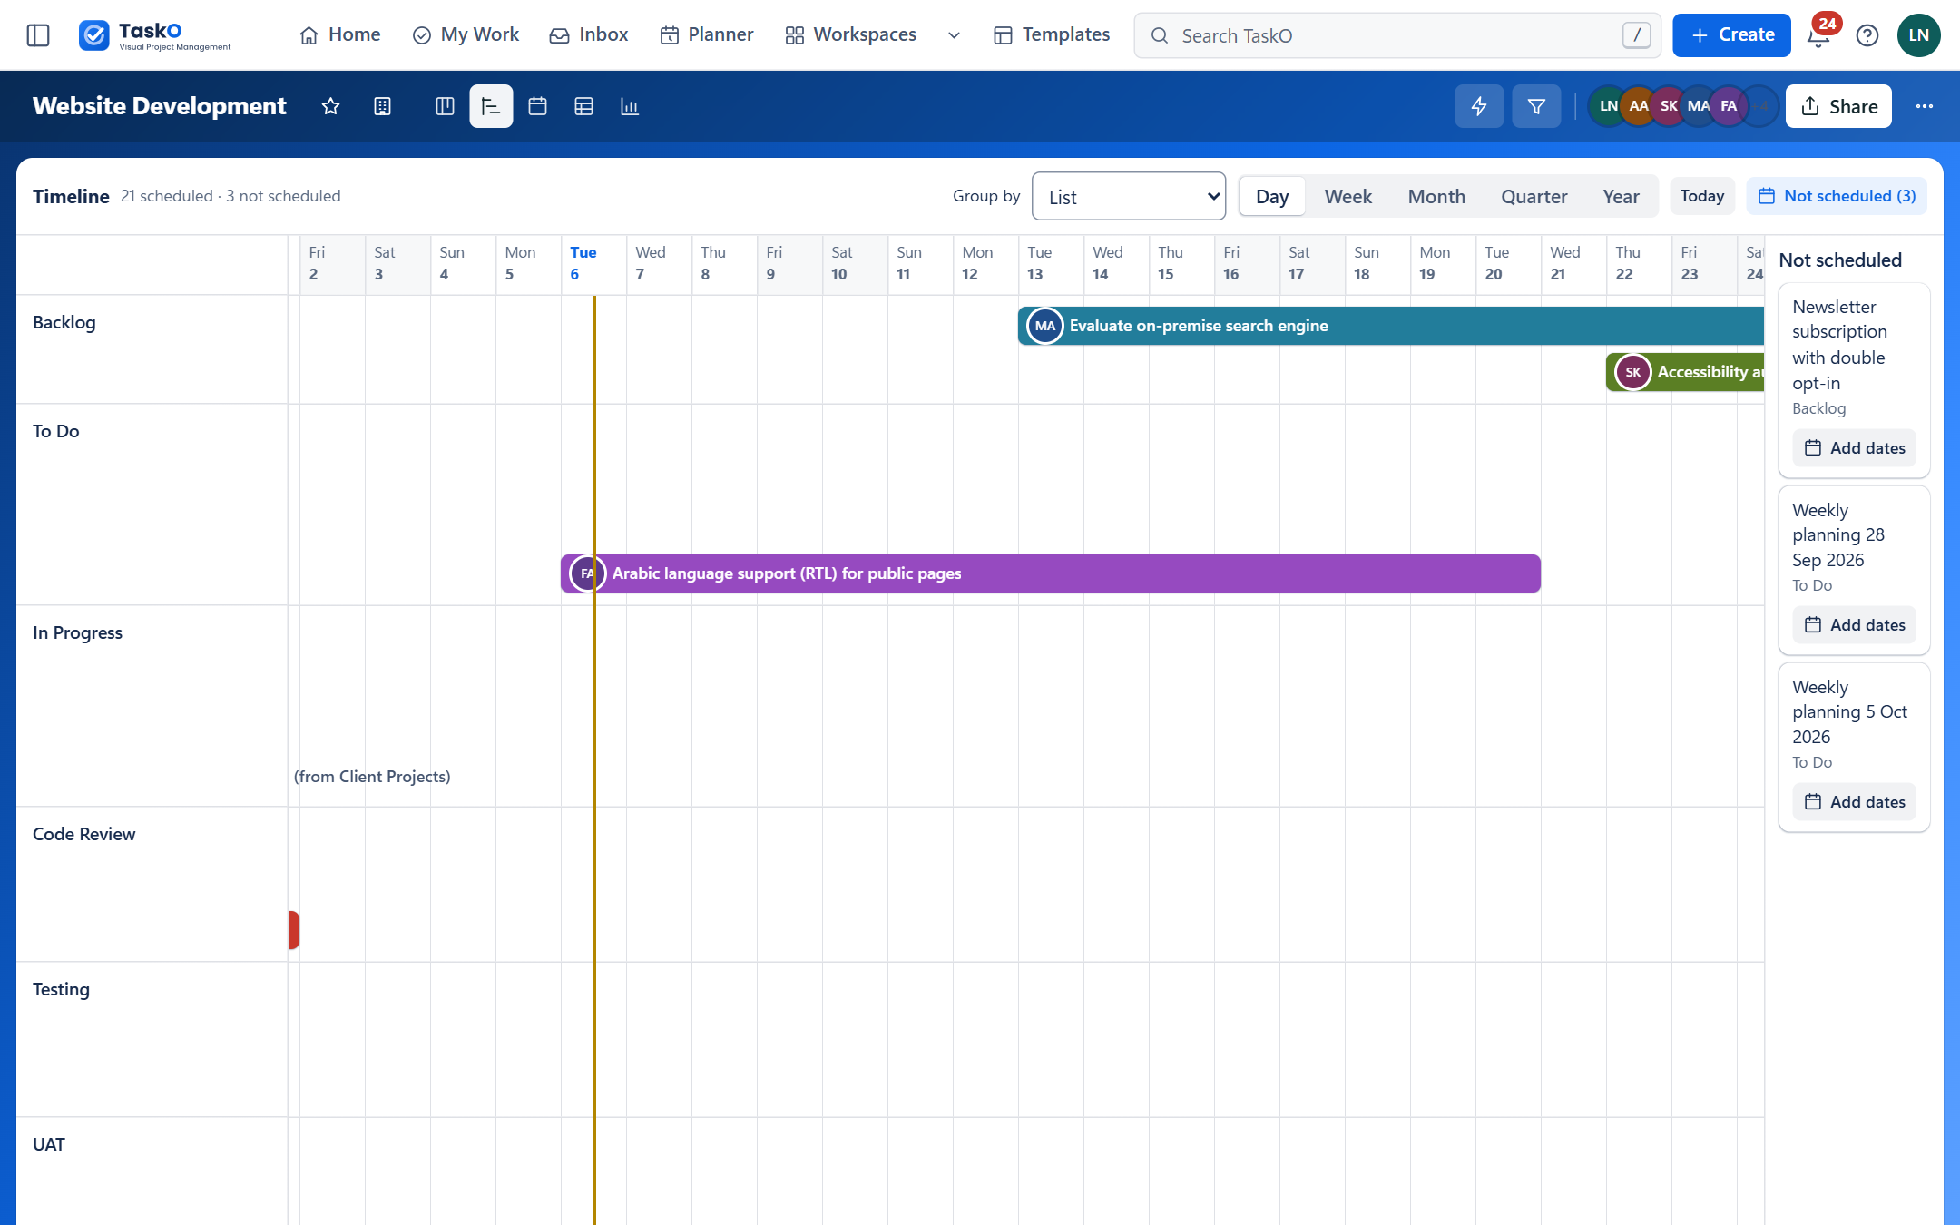This screenshot has width=1960, height=1225.
Task: Open Evaluate on-premise search engine bar
Action: [1391, 326]
